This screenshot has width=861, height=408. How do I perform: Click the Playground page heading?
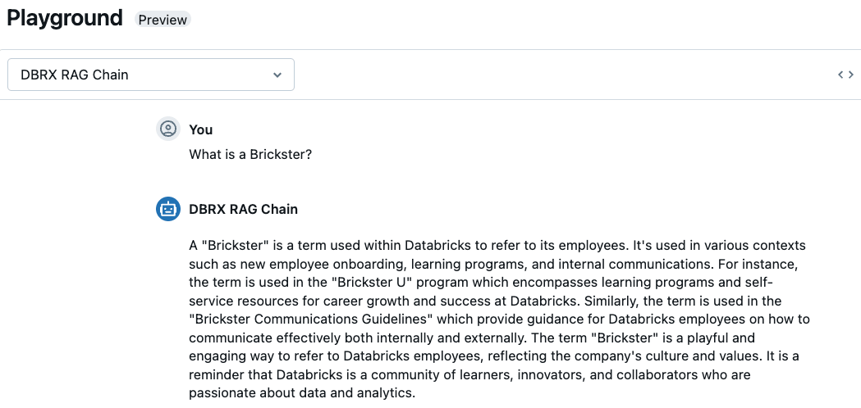(x=65, y=18)
